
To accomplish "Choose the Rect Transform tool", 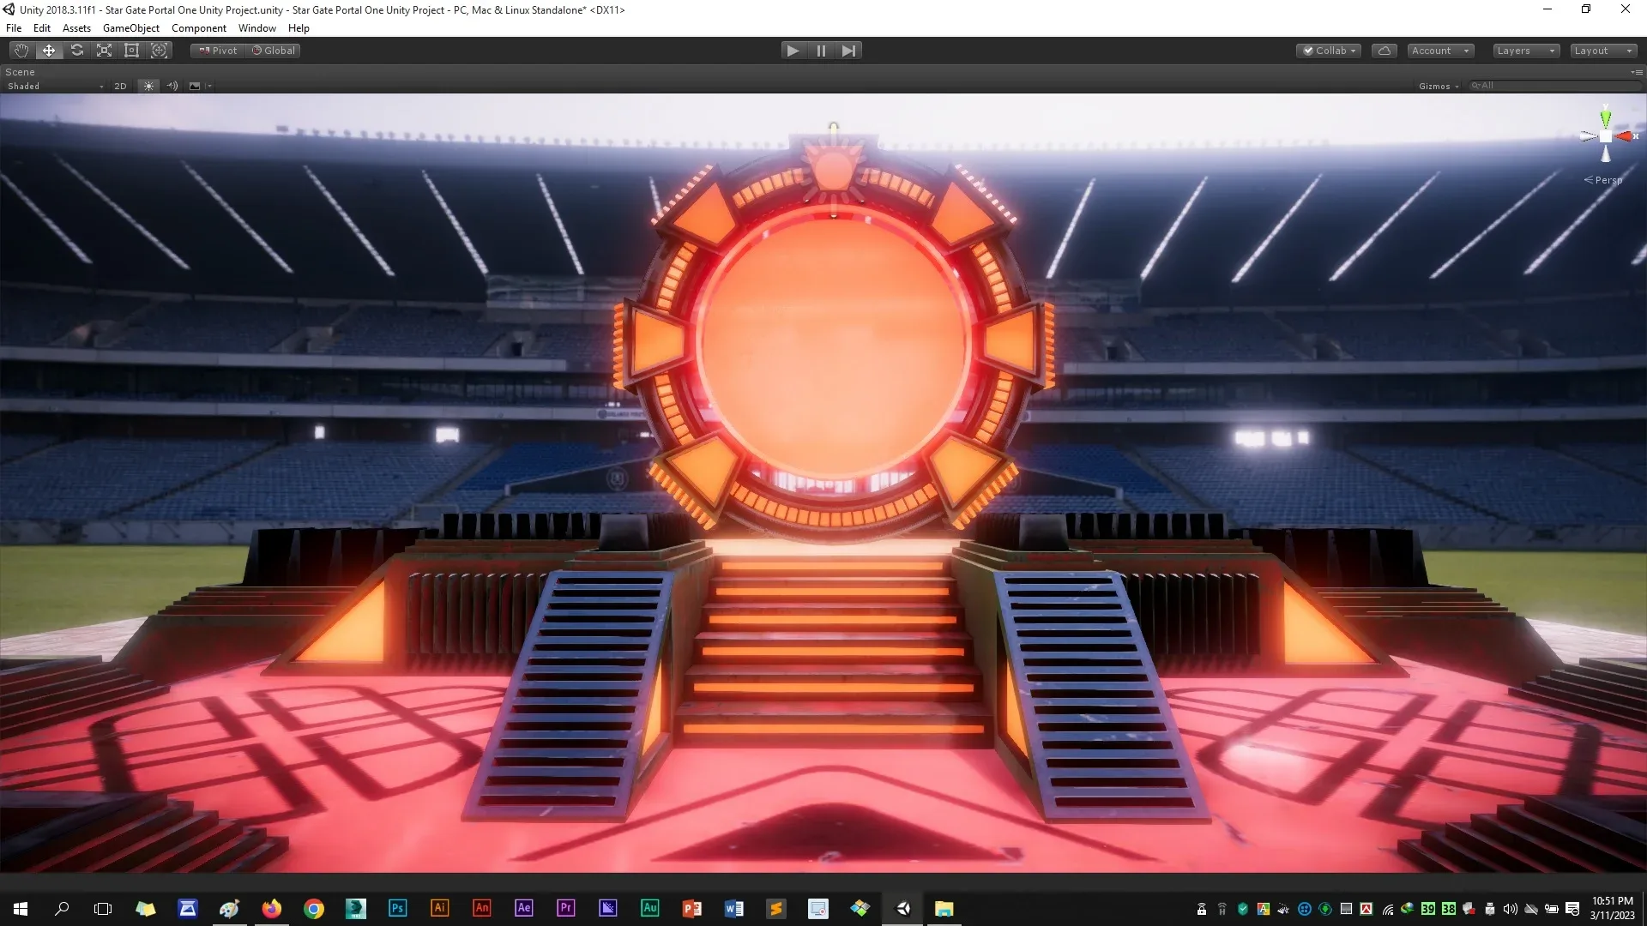I will click(131, 50).
